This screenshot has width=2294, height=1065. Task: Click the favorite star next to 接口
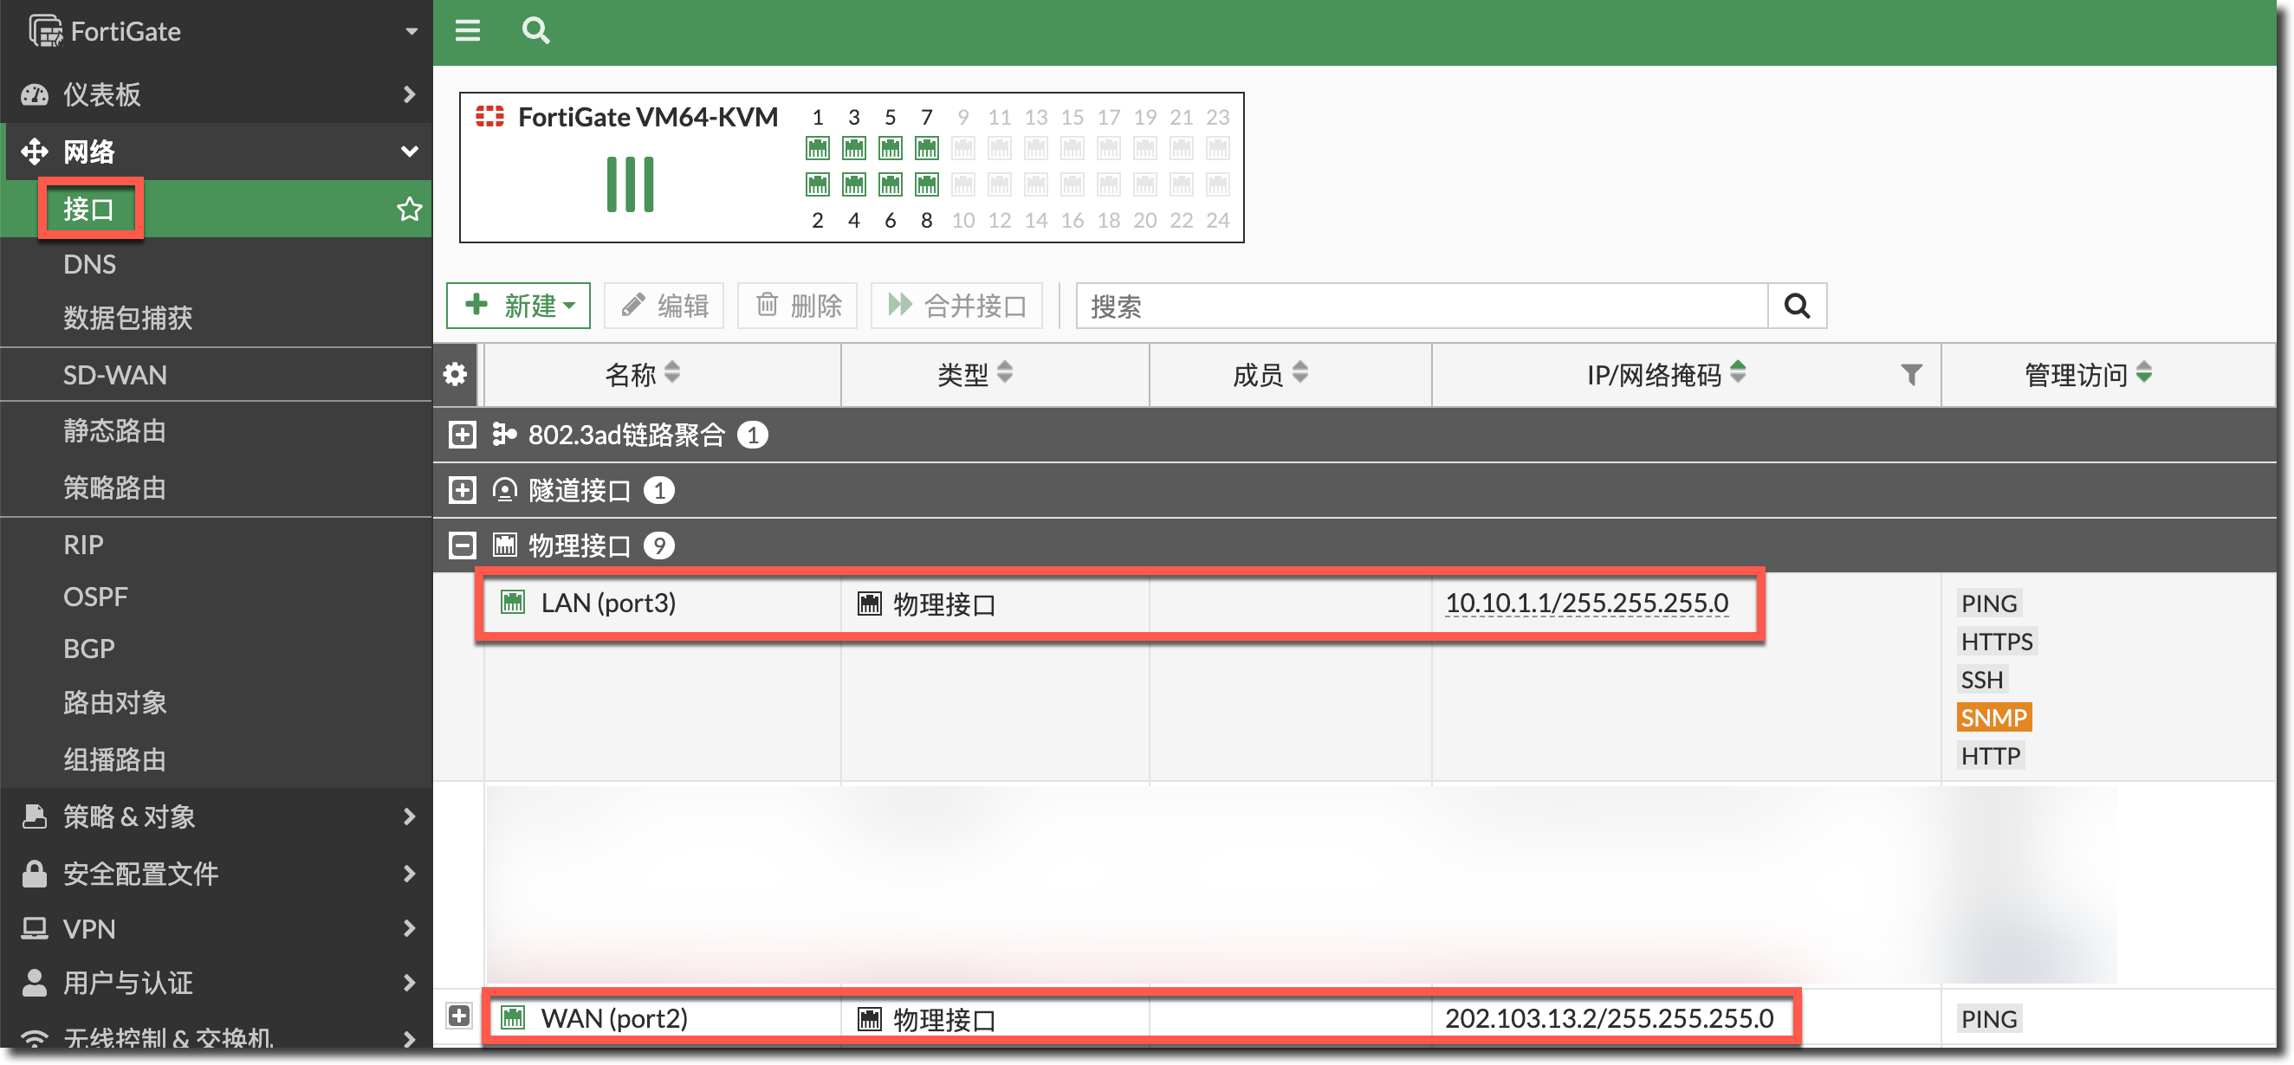pyautogui.click(x=409, y=209)
